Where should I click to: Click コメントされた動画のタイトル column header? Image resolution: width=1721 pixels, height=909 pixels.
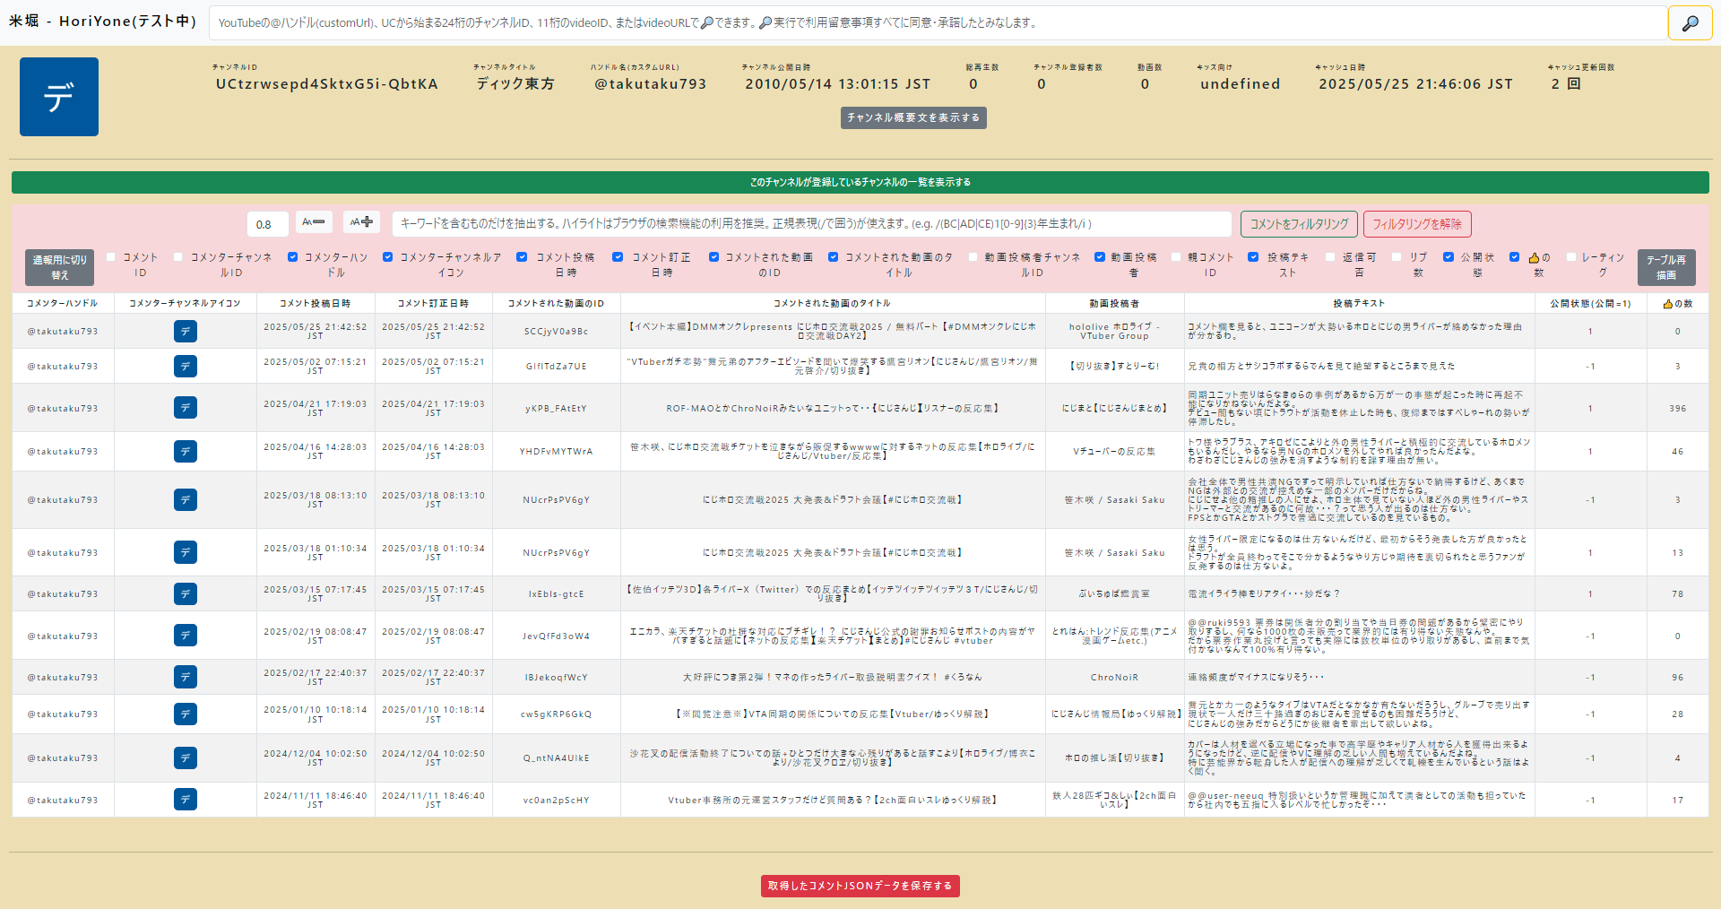tap(833, 304)
